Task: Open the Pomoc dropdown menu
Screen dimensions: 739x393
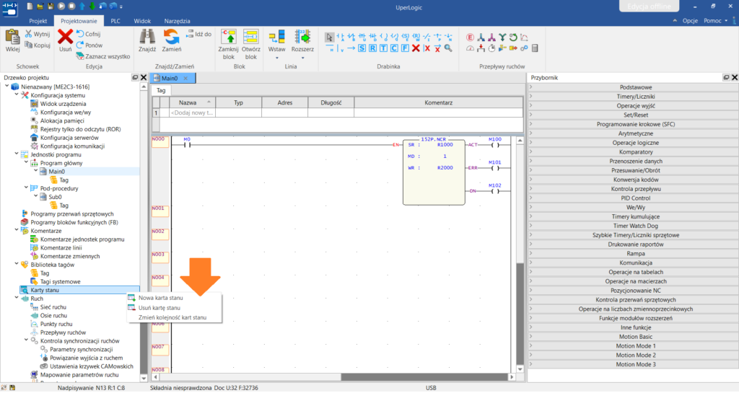Action: pos(715,21)
